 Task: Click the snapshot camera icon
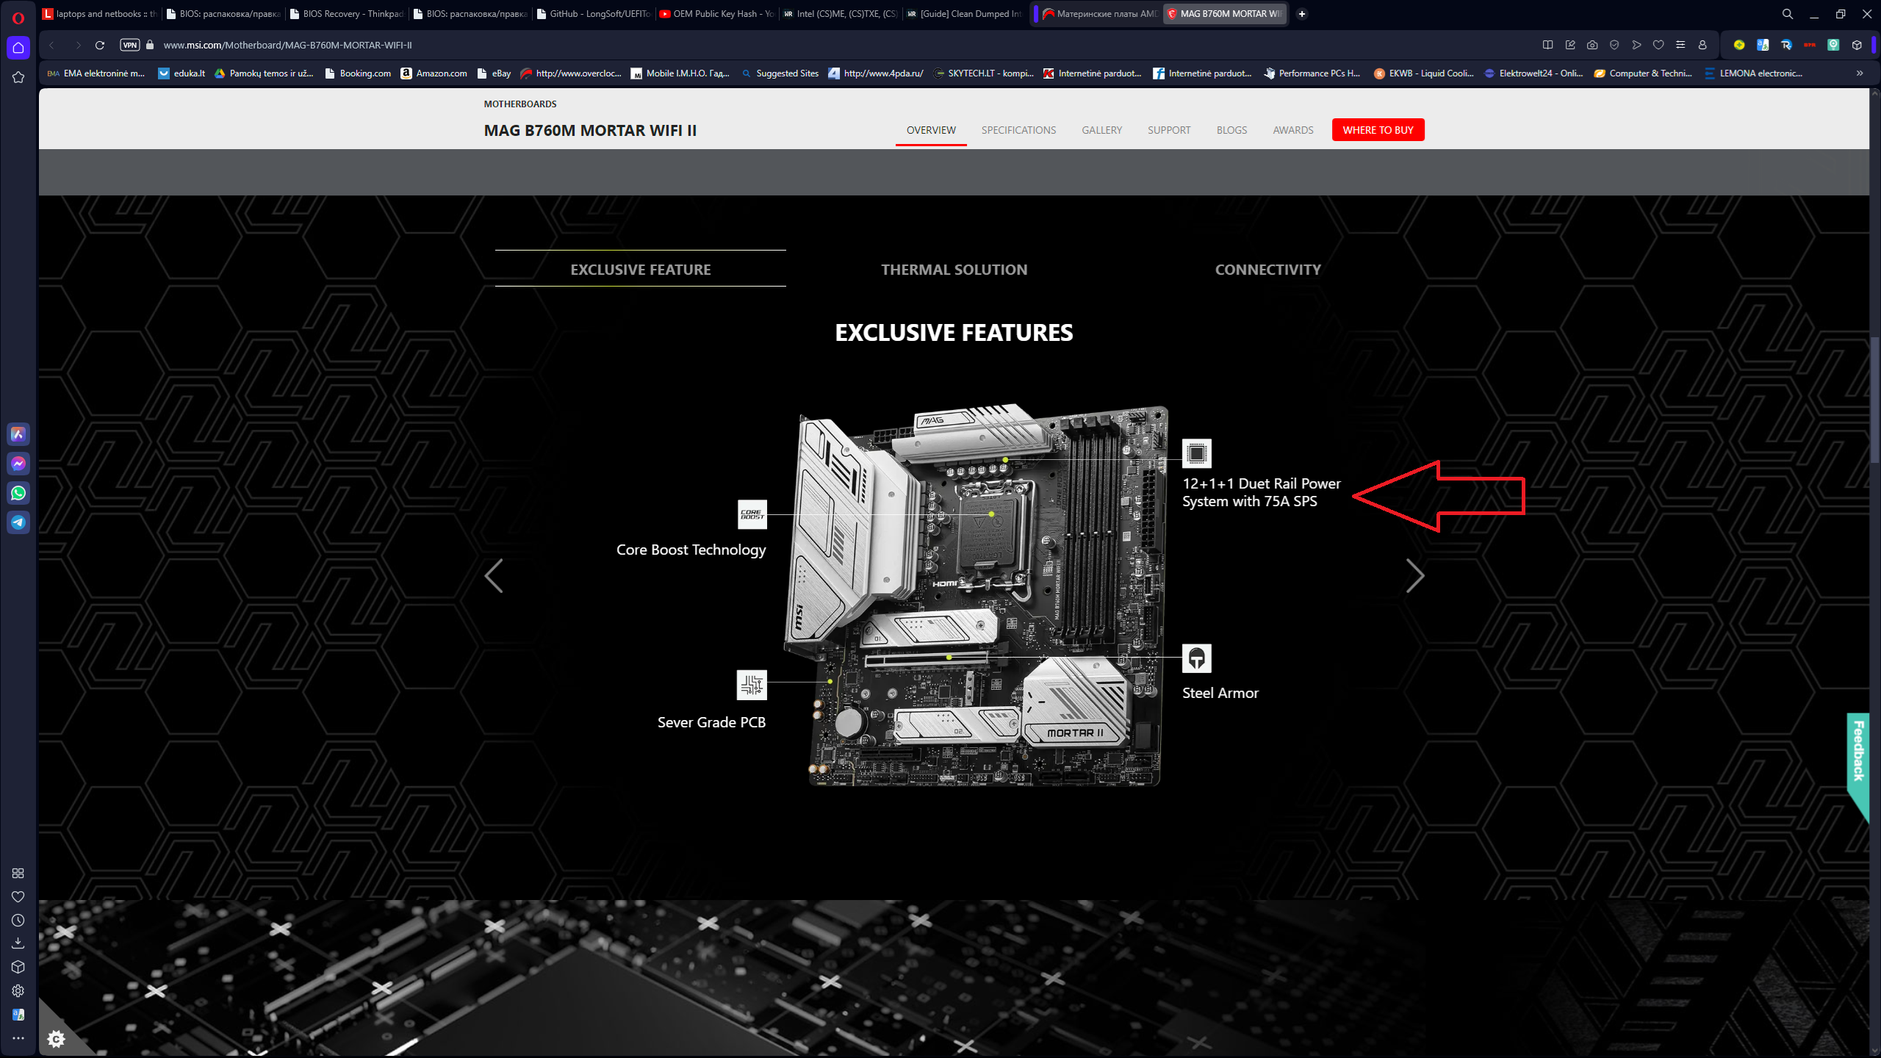[x=1592, y=45]
